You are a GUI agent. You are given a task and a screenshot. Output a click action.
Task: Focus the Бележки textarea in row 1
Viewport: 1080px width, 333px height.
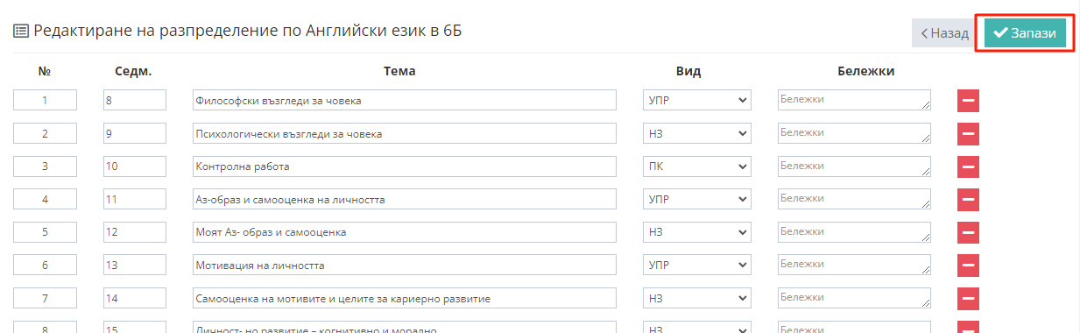click(x=854, y=101)
